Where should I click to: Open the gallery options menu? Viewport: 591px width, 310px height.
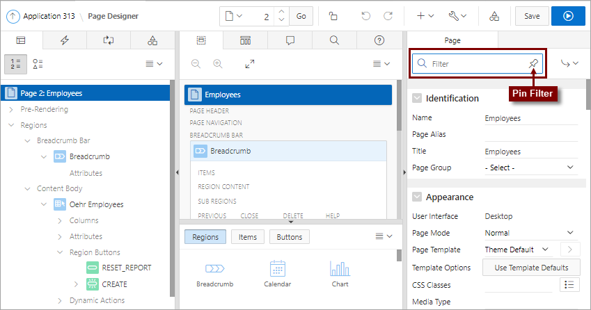coord(384,236)
